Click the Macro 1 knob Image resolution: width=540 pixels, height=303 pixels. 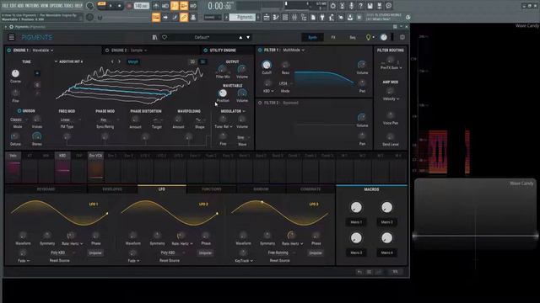(x=356, y=207)
